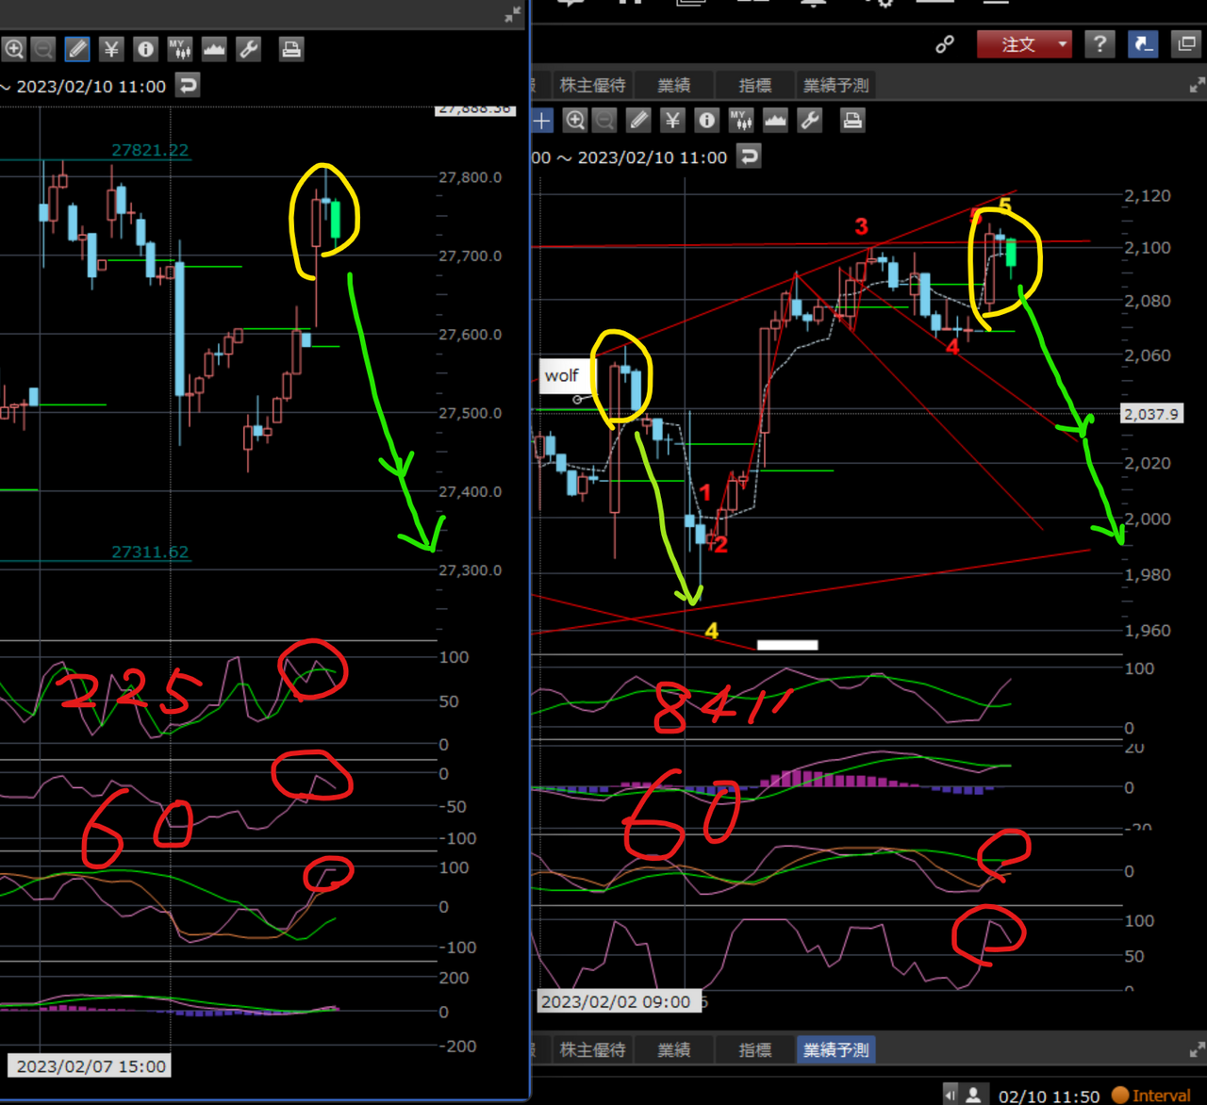Screen dimensions: 1207x1105
Task: Open MY chart settings in right chart toolbar
Action: coord(740,120)
